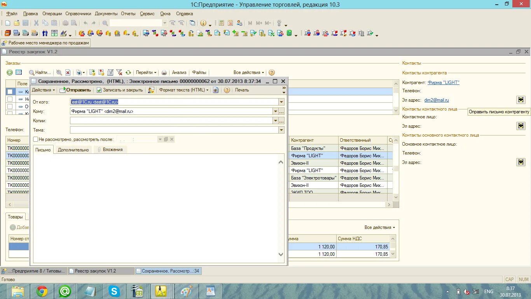Click the open file icon in main toolbar

[17, 23]
